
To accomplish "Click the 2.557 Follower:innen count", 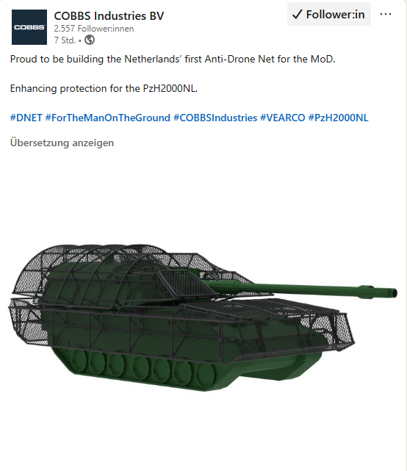I will [94, 29].
